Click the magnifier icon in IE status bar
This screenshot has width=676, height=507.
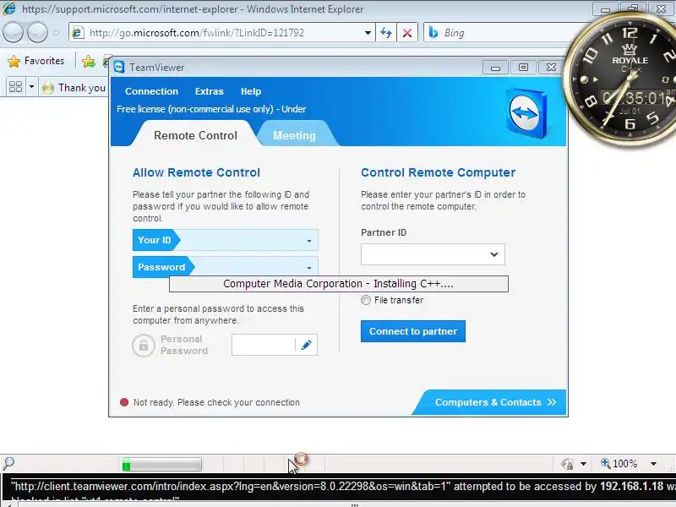(8, 463)
